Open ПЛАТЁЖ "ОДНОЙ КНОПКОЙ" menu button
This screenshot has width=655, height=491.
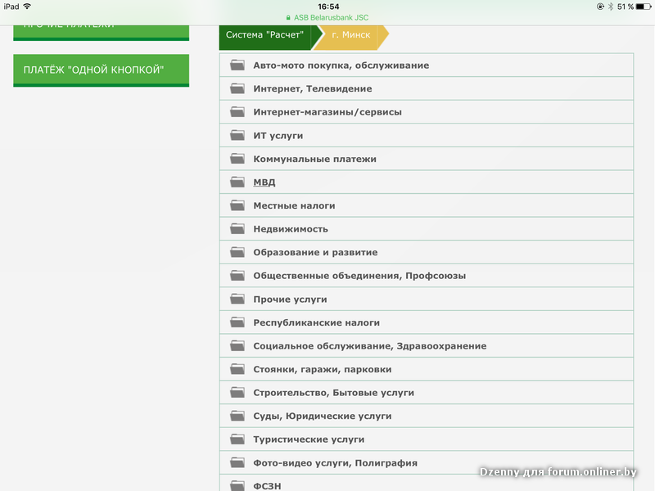(101, 70)
